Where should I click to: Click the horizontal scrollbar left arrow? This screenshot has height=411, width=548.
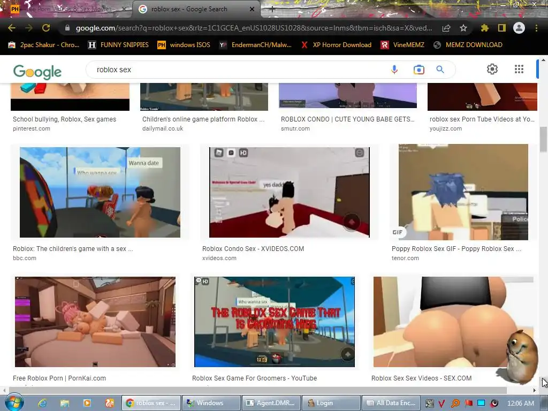(4, 390)
